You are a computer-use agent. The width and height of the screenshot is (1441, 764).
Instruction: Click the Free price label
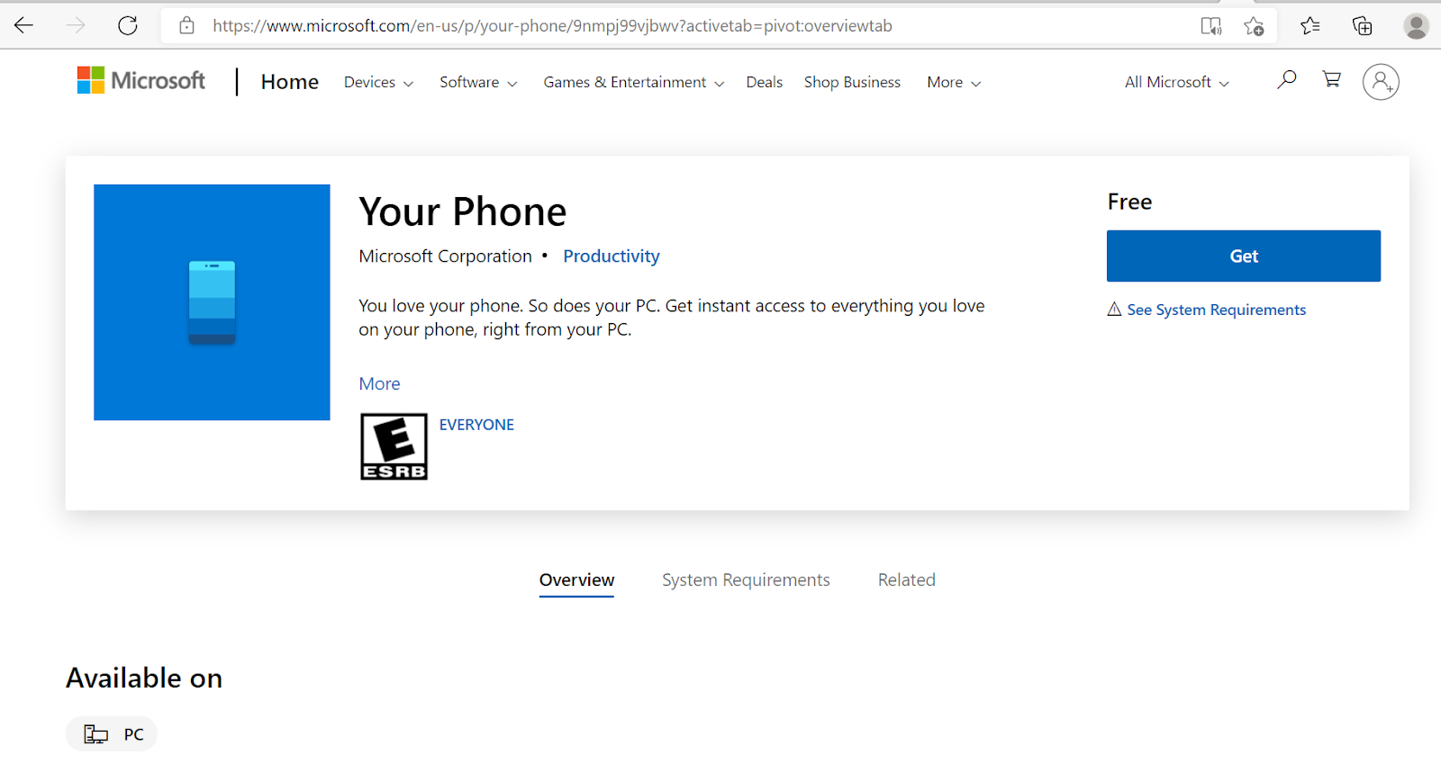tap(1129, 202)
